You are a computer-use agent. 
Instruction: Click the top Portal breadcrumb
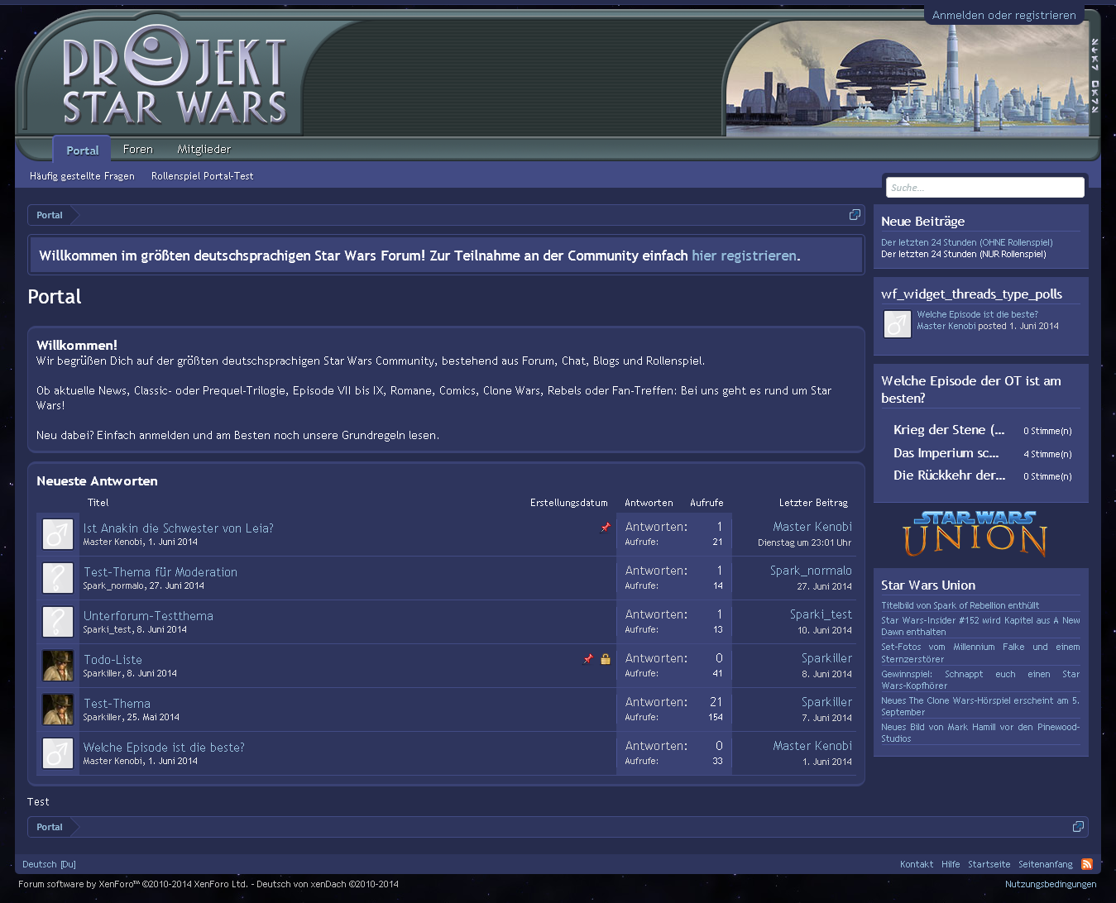coord(50,215)
